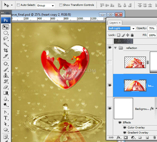Viewport: 157px width, 142px height.
Task: Click align horizontal centers icon
Action: coord(125,5)
